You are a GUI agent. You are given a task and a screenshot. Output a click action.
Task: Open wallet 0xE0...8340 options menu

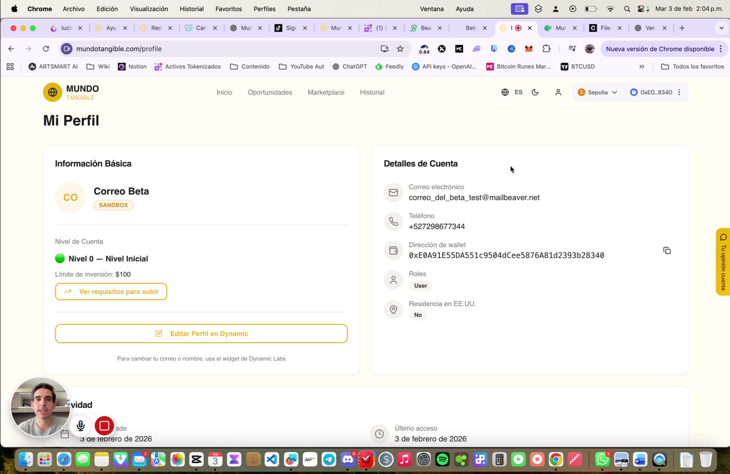tap(679, 92)
